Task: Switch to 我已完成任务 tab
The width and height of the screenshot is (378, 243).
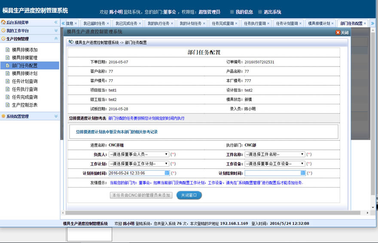Action: 126,23
